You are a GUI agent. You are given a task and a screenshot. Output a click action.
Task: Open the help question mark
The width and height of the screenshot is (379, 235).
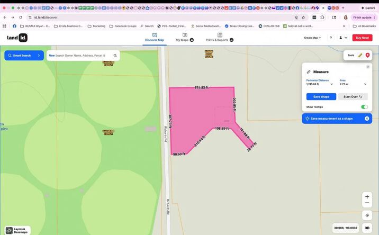[x=331, y=38]
